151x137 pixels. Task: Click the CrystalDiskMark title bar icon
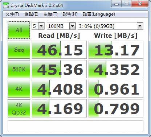click(6, 5)
